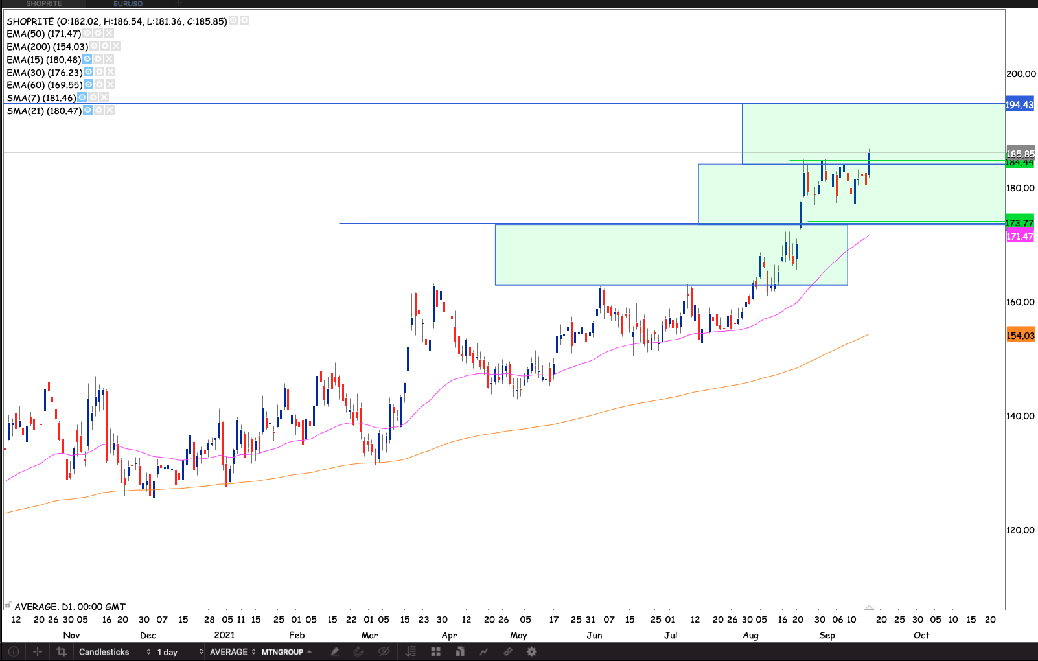The image size is (1038, 661).
Task: Click the info icon in bottom toolbar
Action: click(x=14, y=652)
